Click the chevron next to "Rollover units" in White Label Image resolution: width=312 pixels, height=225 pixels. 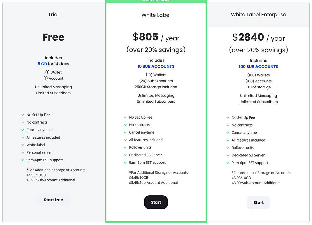[125, 147]
